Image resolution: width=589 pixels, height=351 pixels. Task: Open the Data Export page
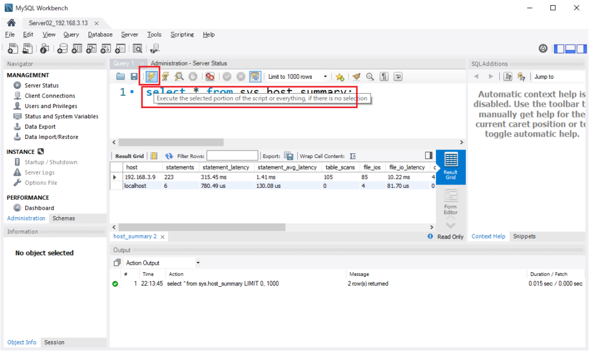[40, 127]
